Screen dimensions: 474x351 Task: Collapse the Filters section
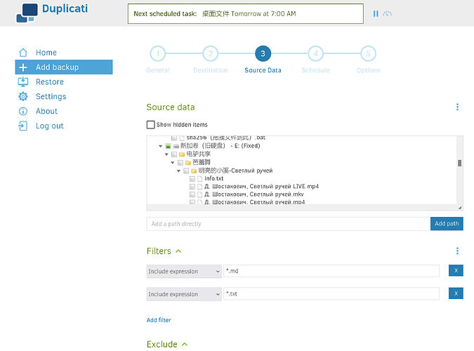point(178,251)
